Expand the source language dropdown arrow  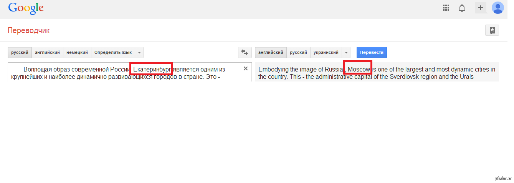pos(139,52)
